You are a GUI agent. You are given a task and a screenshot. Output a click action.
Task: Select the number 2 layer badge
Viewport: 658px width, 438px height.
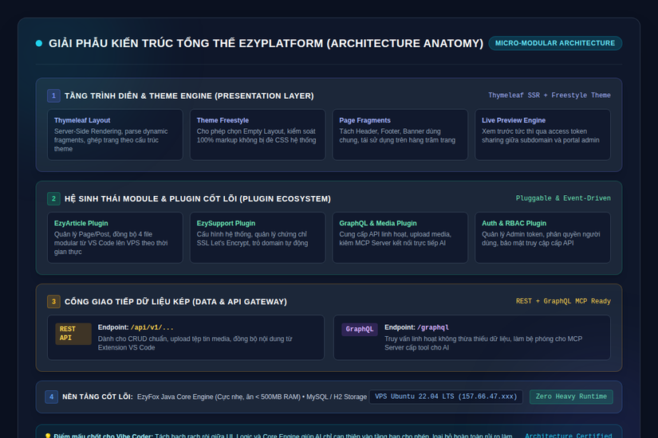[x=53, y=198]
